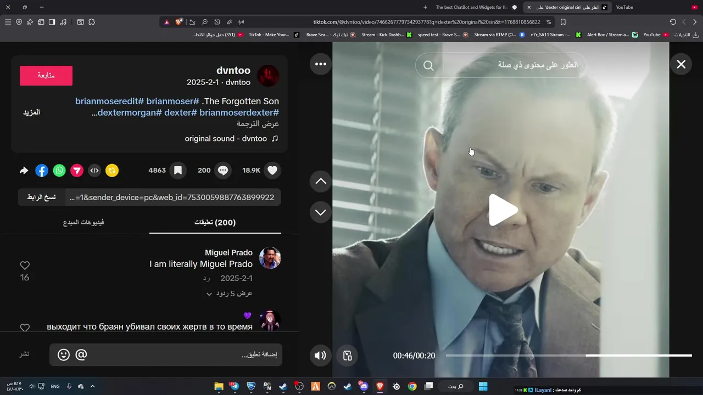The height and width of the screenshot is (395, 703).
Task: Bookmark this page icon
Action: point(563,22)
